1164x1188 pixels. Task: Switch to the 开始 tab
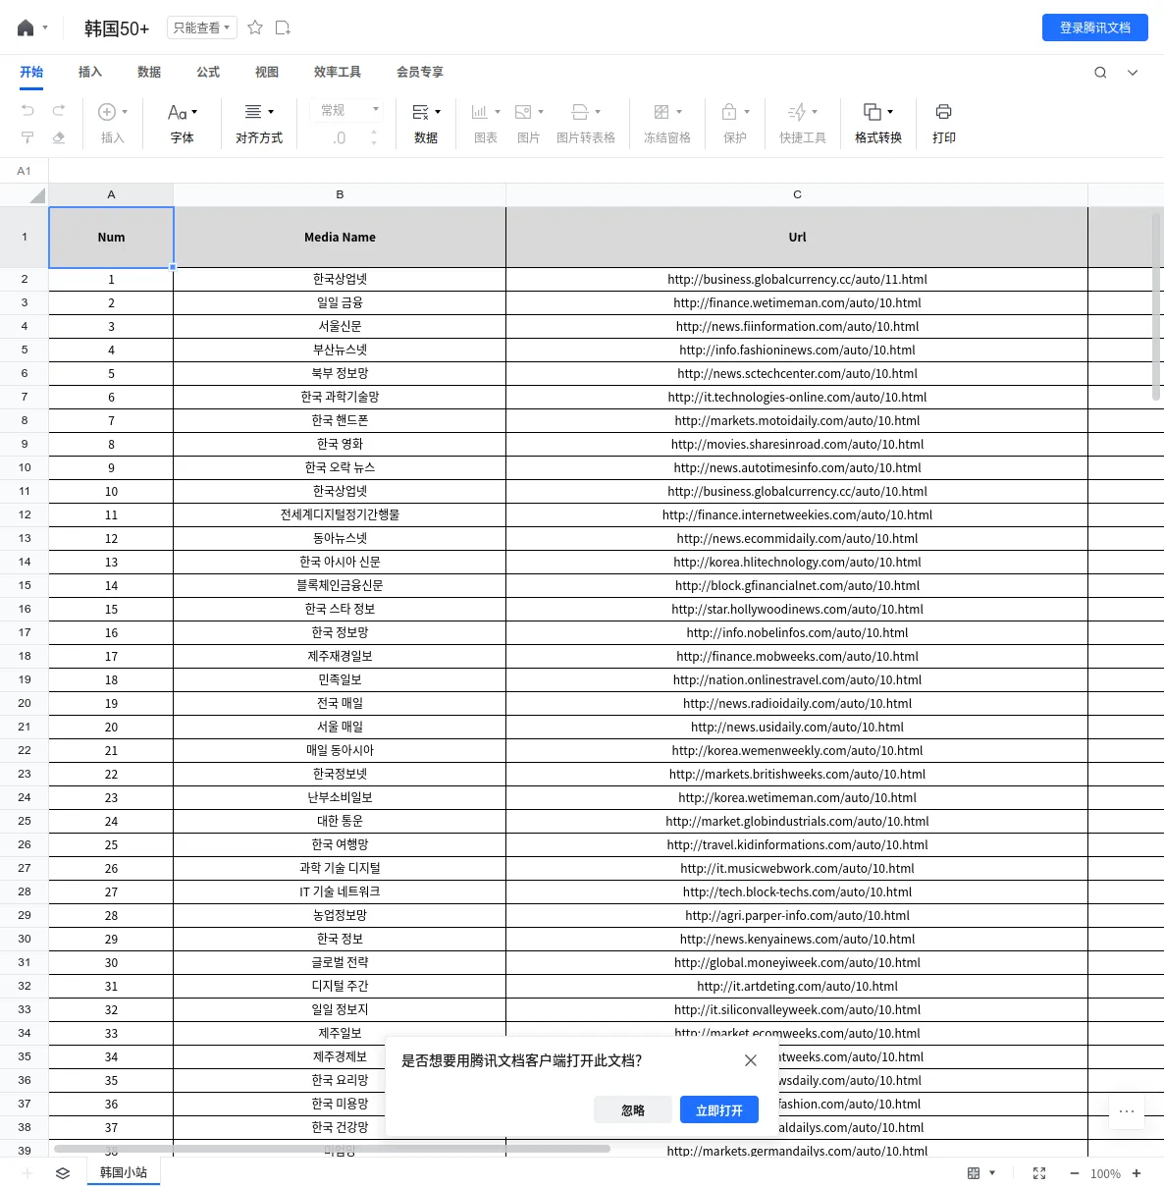[31, 73]
